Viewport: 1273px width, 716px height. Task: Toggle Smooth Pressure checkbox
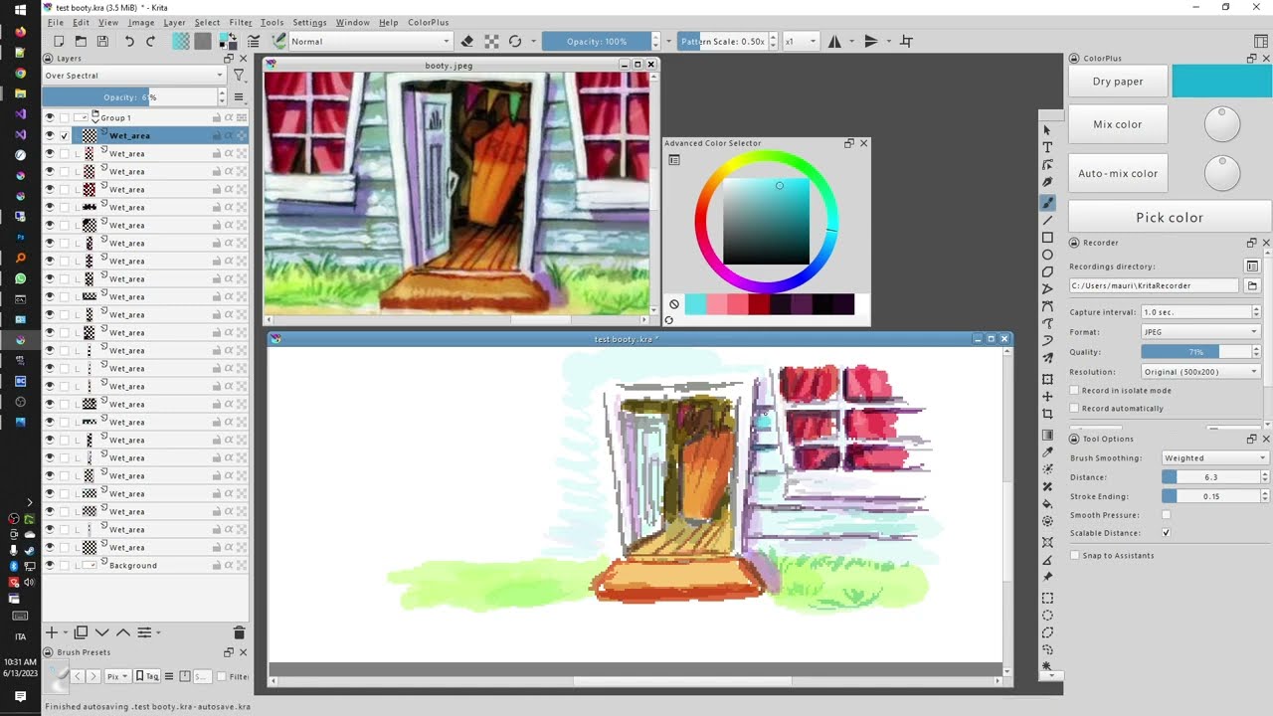click(1167, 515)
